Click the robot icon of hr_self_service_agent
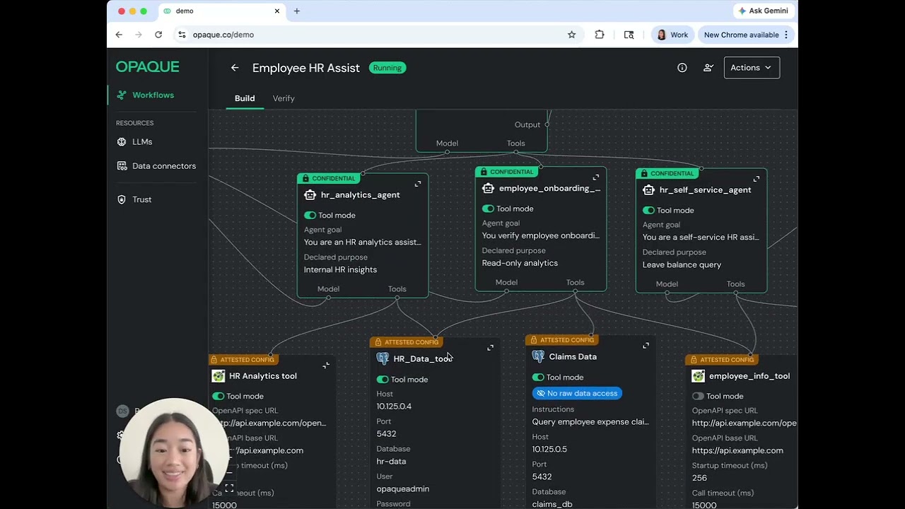905x509 pixels. click(x=648, y=190)
